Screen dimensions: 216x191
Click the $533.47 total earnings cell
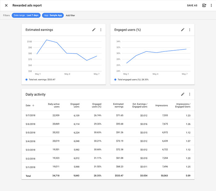[119, 176]
